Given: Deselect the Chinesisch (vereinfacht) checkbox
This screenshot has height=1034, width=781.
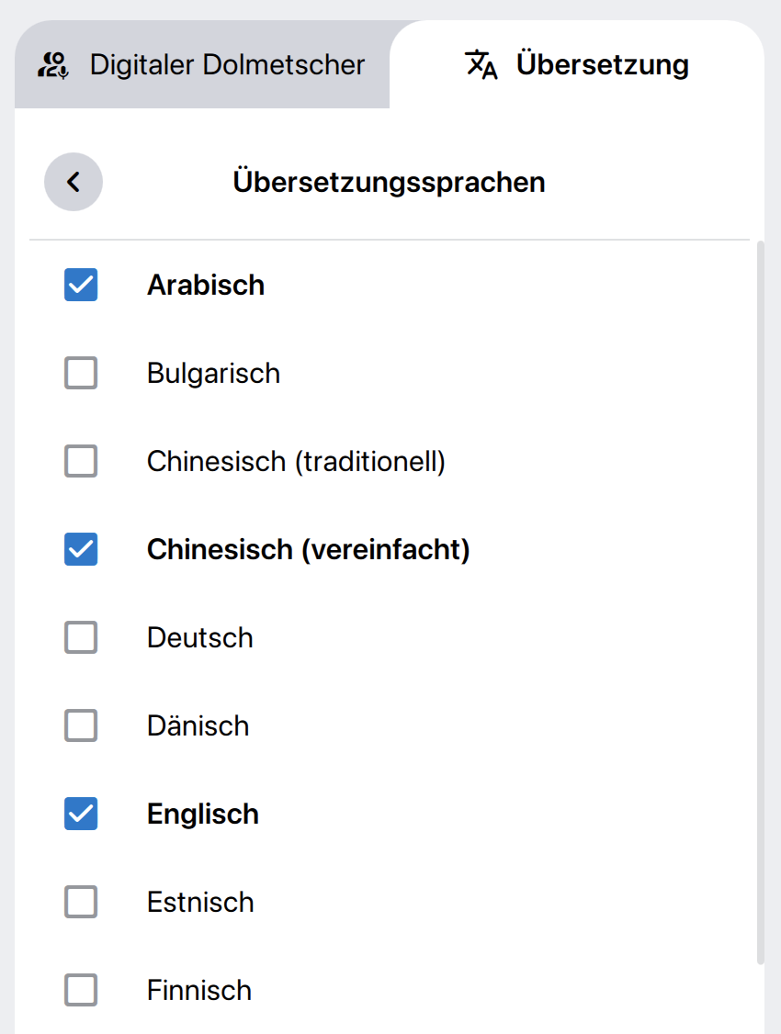Looking at the screenshot, I should pyautogui.click(x=81, y=549).
